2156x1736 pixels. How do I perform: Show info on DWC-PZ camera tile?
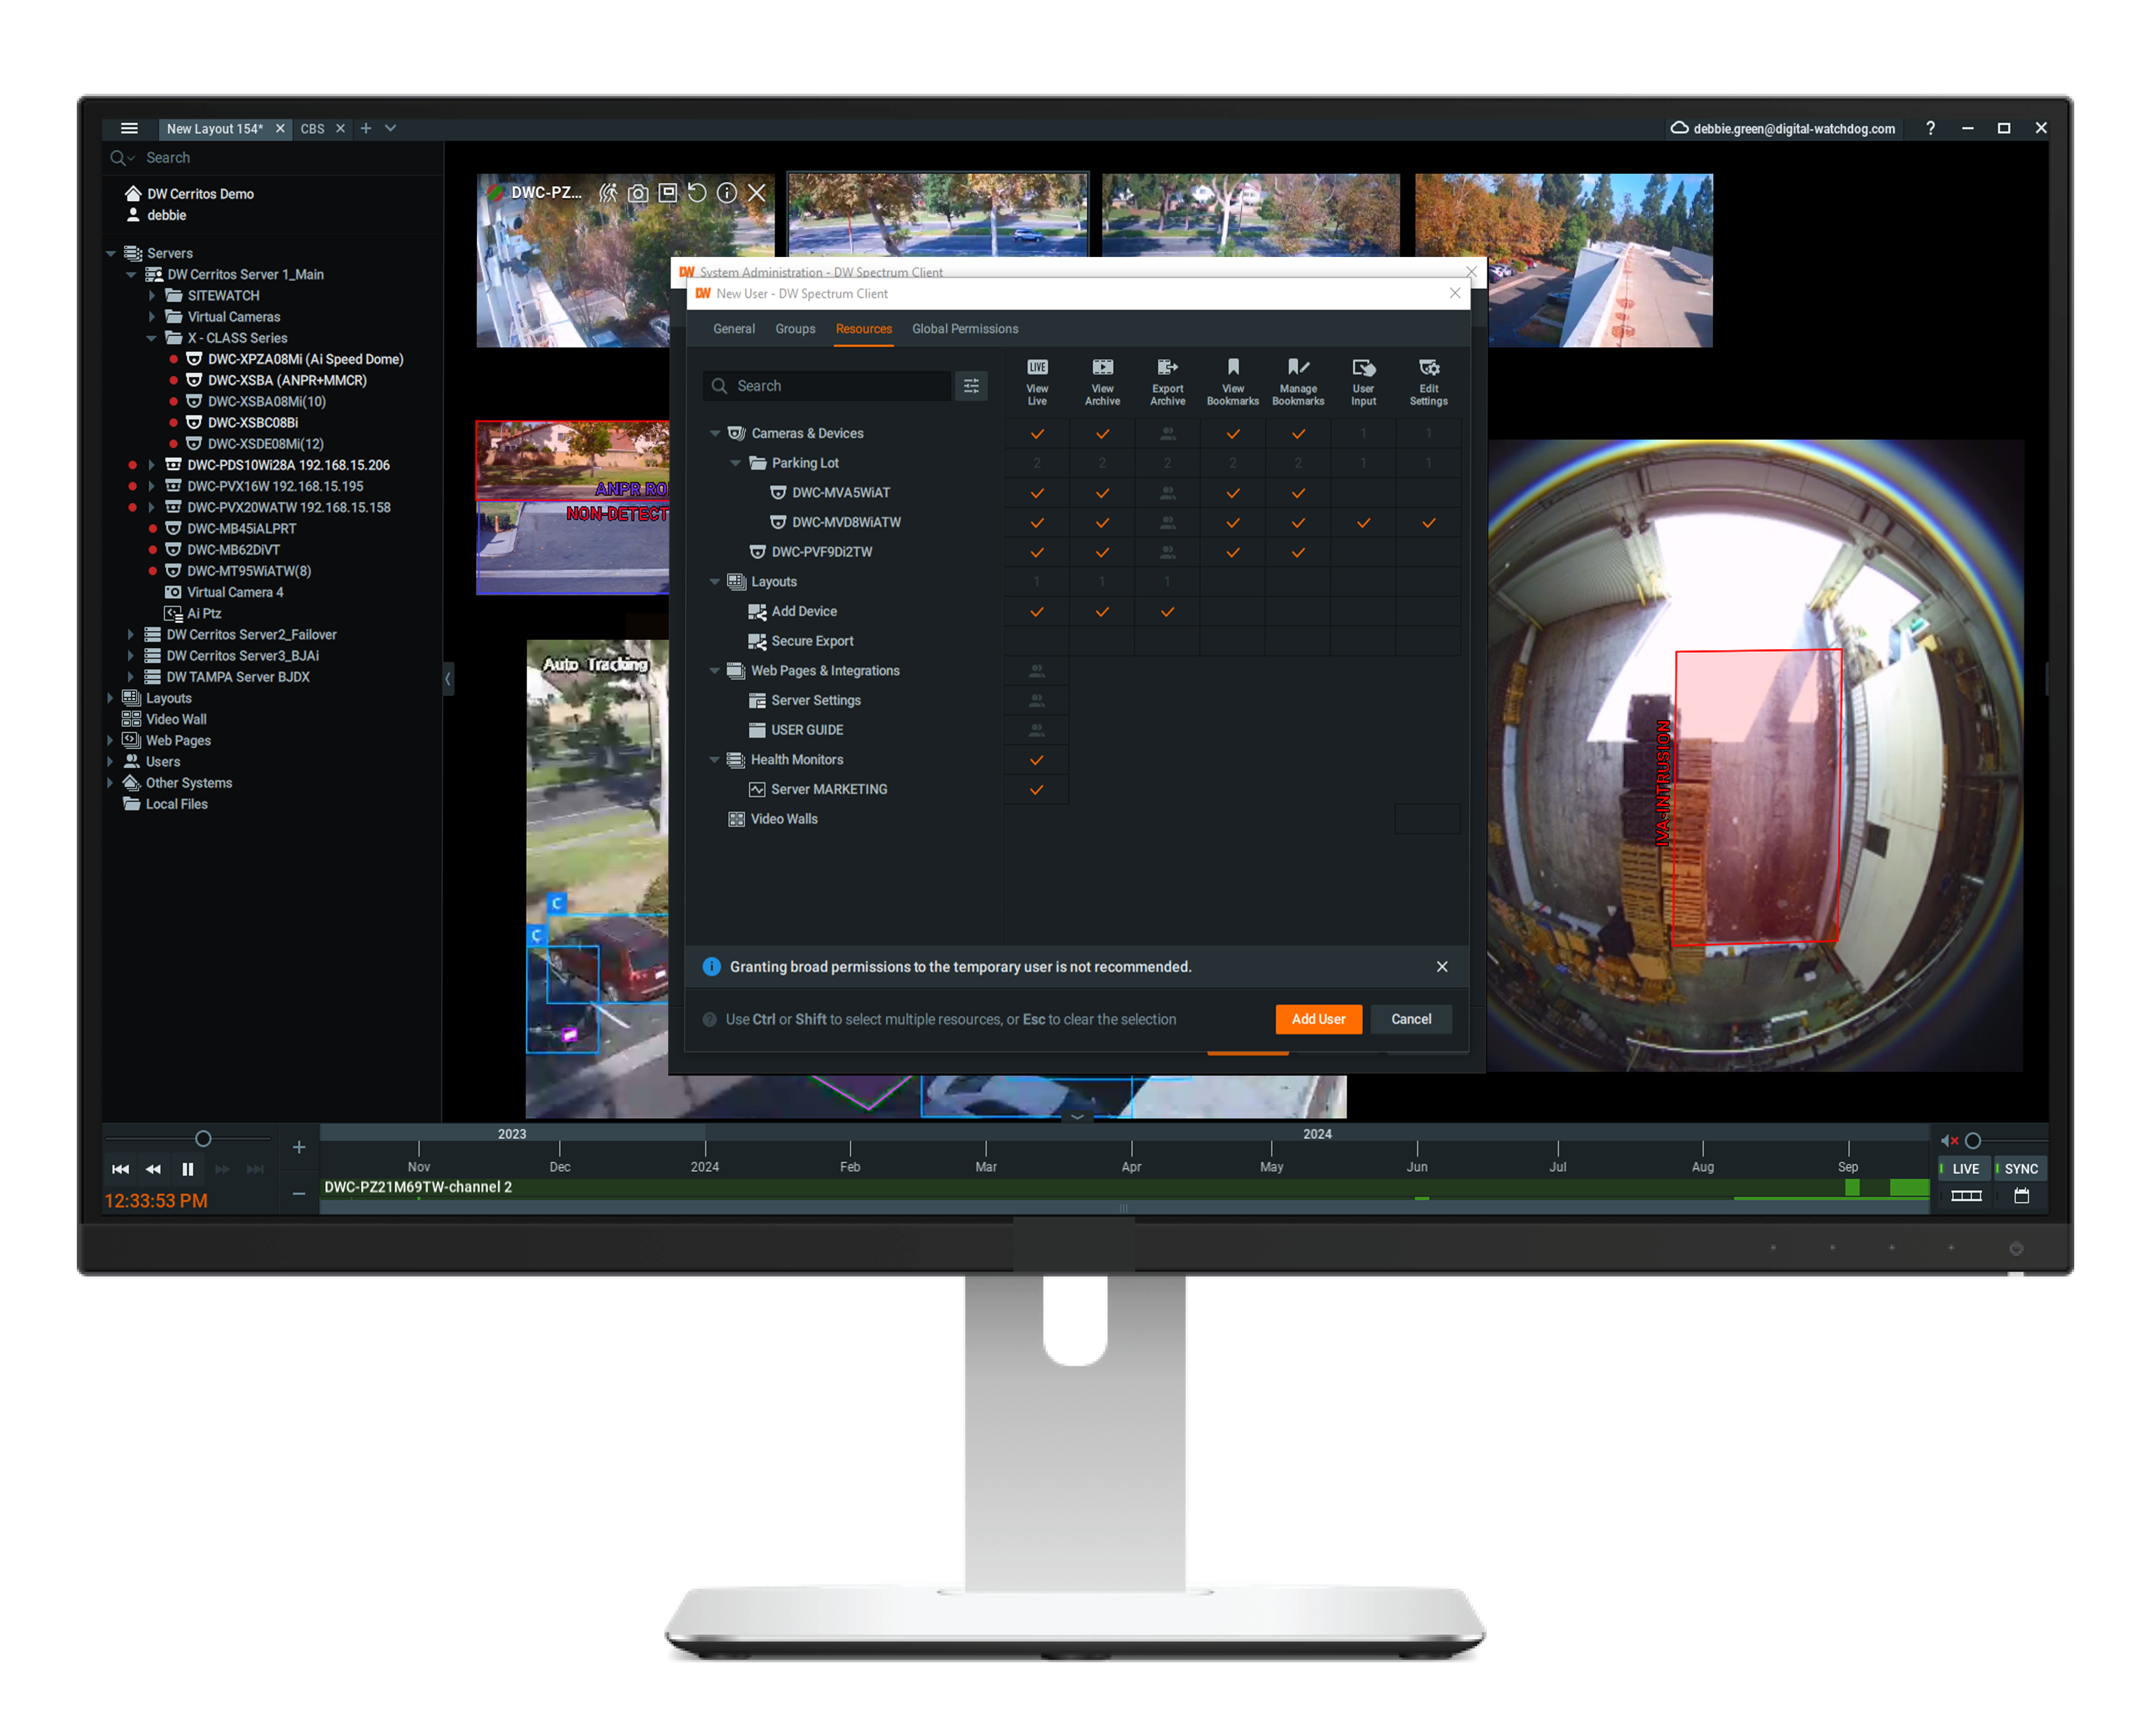727,193
